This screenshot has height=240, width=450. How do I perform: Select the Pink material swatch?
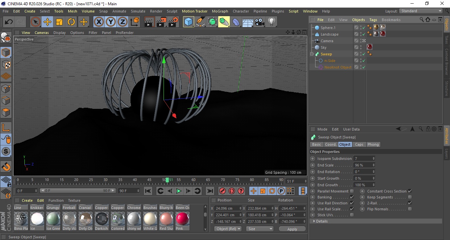[x=182, y=219]
